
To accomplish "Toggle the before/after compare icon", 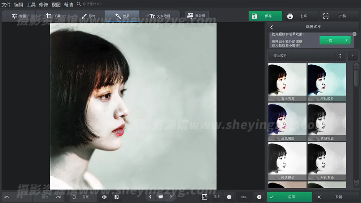I will pos(117,197).
